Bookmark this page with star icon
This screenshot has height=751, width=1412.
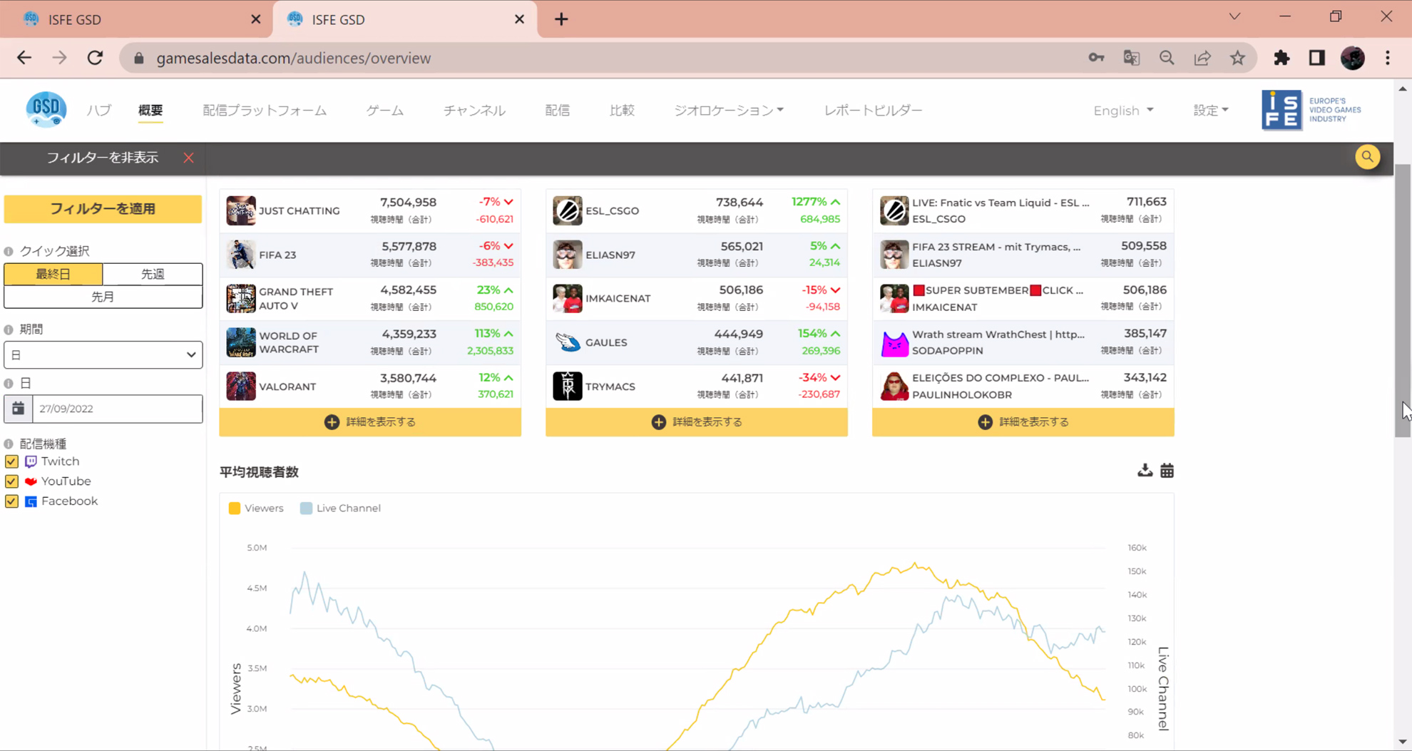(1237, 58)
